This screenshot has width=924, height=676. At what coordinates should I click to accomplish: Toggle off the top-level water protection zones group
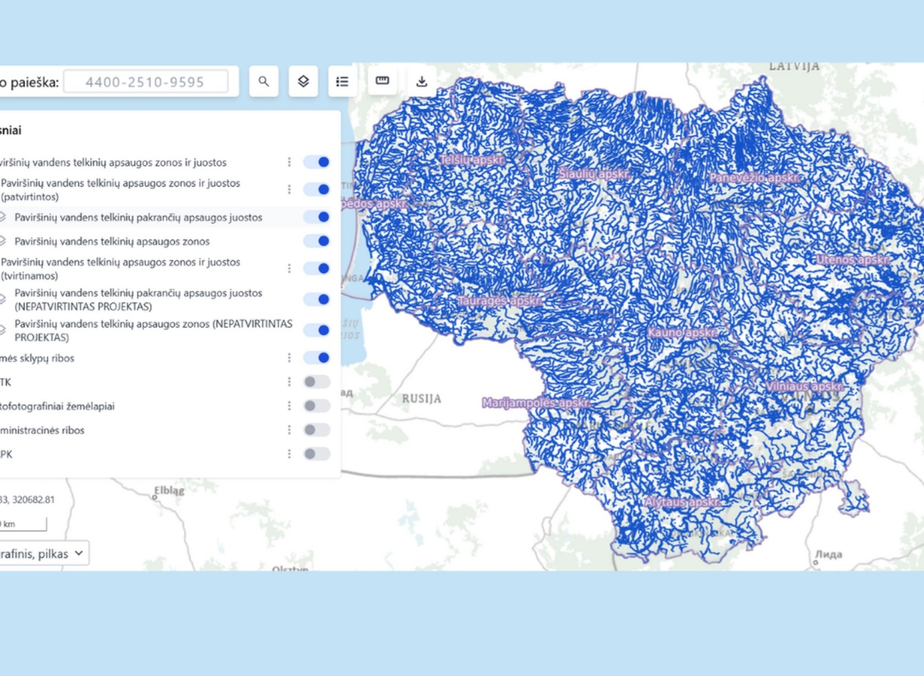pos(317,162)
